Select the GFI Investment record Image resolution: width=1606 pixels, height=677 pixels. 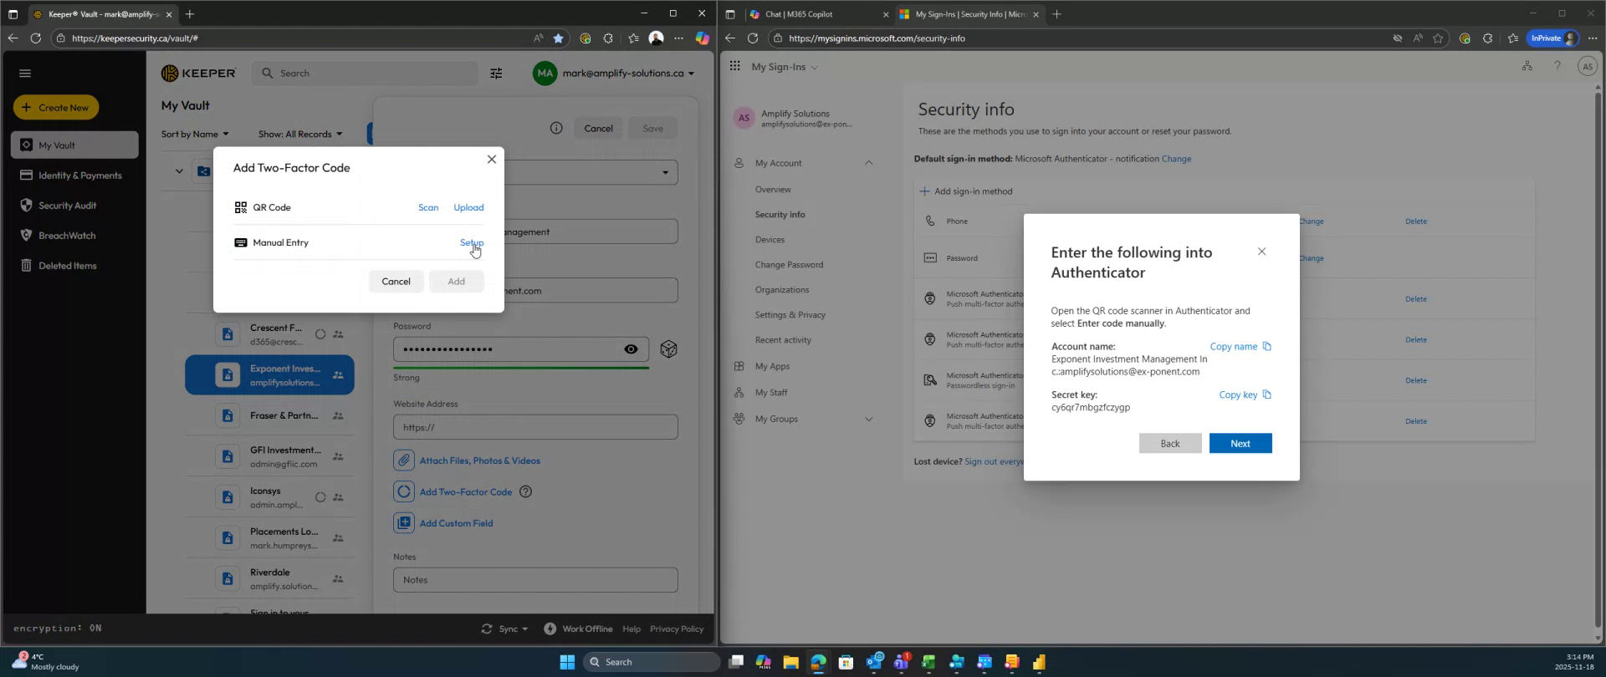tap(269, 456)
